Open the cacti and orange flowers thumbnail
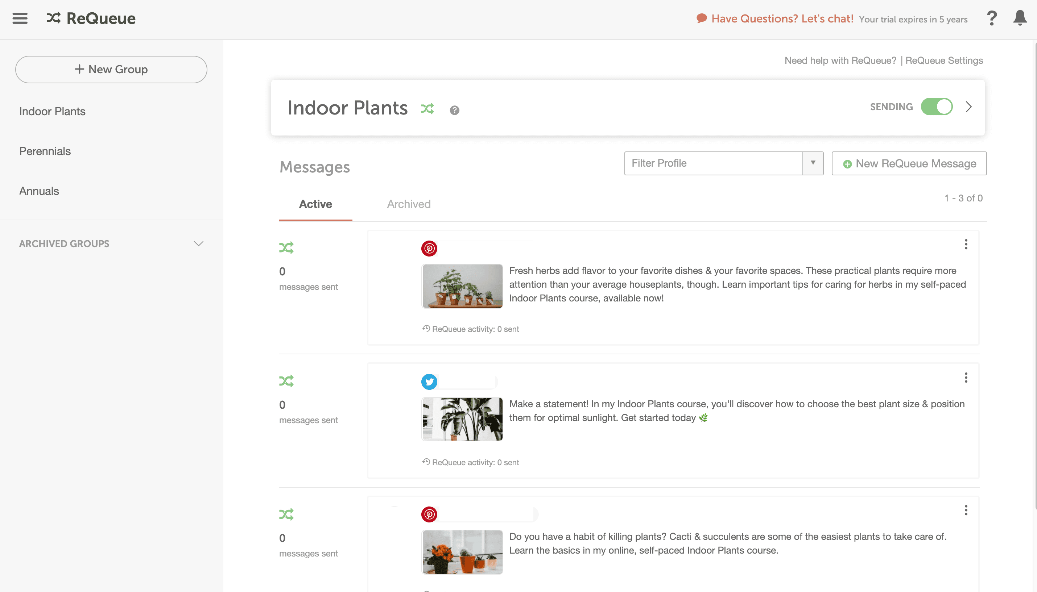The width and height of the screenshot is (1037, 592). coord(462,552)
